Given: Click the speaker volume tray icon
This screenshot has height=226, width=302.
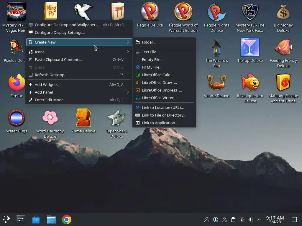Looking at the screenshot, I should click(251, 220).
